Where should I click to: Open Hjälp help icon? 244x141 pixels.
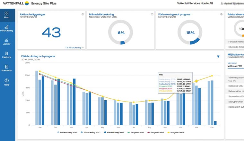click(x=7, y=82)
